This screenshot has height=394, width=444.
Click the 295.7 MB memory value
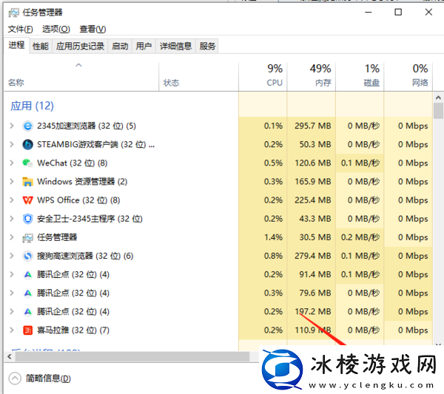tap(312, 126)
